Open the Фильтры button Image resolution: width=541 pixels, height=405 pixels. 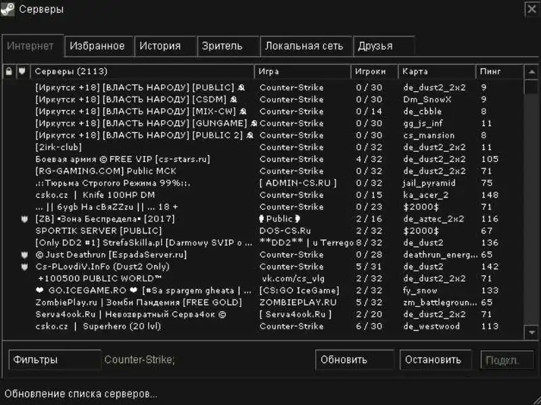pyautogui.click(x=55, y=360)
